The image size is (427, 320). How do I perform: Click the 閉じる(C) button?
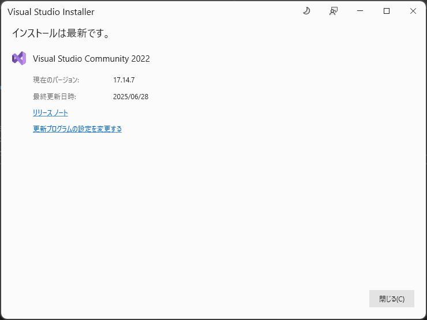tap(392, 299)
